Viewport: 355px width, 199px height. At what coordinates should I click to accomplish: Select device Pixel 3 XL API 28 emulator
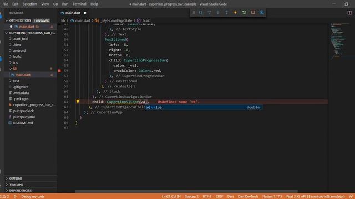pyautogui.click(x=316, y=197)
